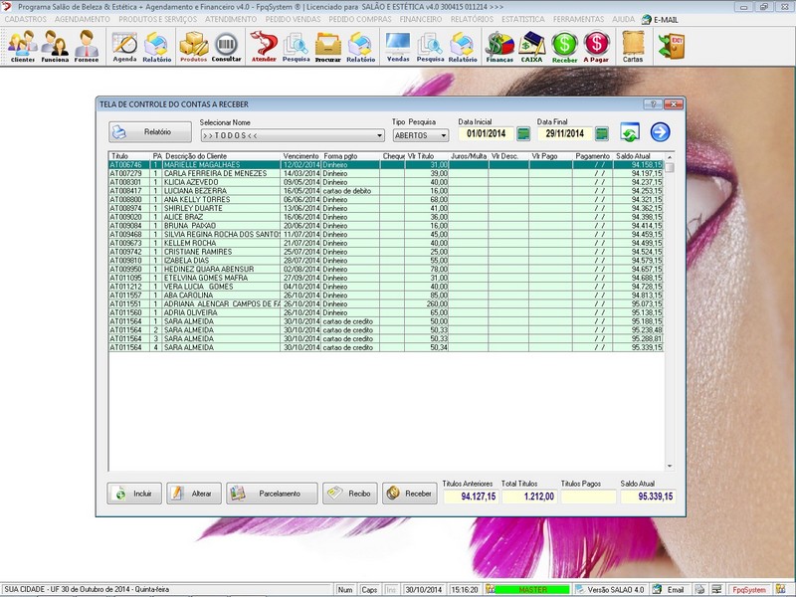The height and width of the screenshot is (597, 796).
Task: Open the Clientes toolbar icon
Action: [x=23, y=46]
